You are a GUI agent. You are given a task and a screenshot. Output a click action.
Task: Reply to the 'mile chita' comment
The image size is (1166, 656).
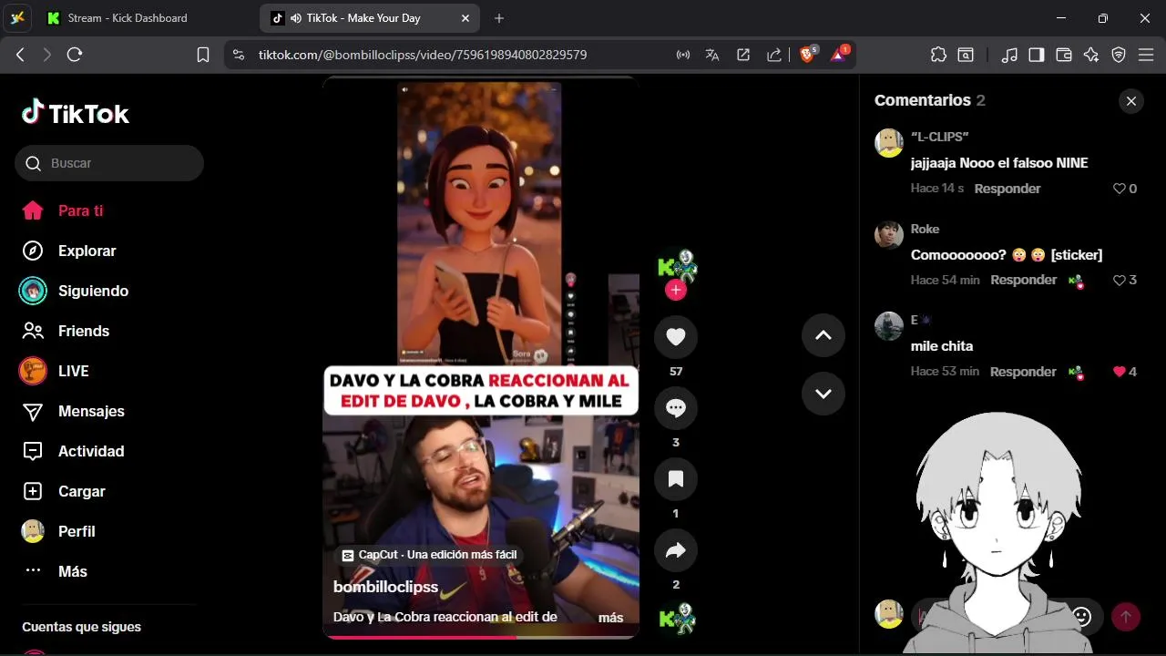click(x=1023, y=372)
